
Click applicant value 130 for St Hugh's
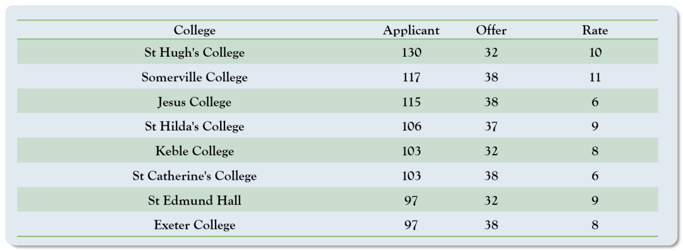(412, 52)
